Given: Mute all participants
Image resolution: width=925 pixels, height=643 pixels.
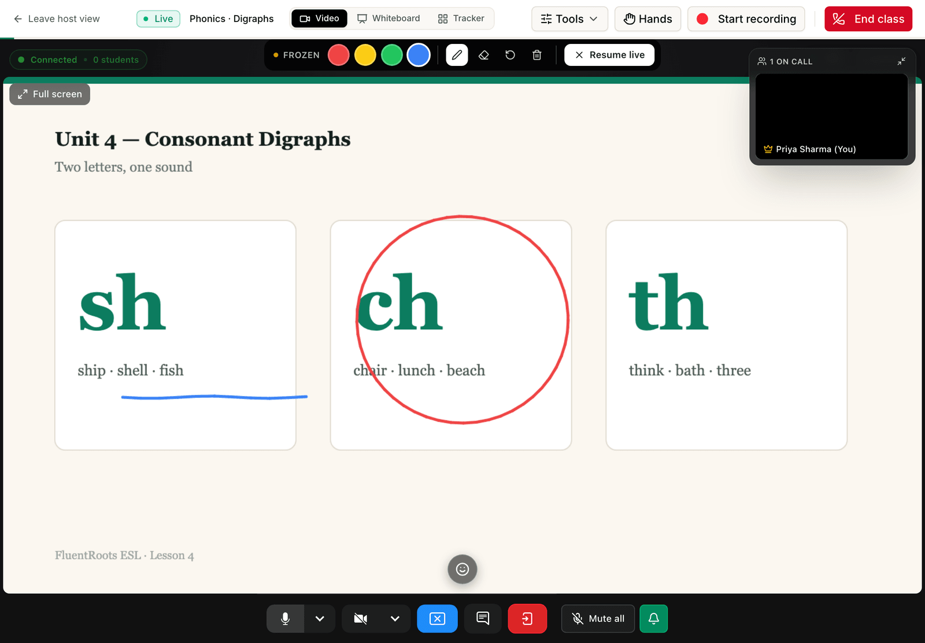Looking at the screenshot, I should pyautogui.click(x=598, y=619).
